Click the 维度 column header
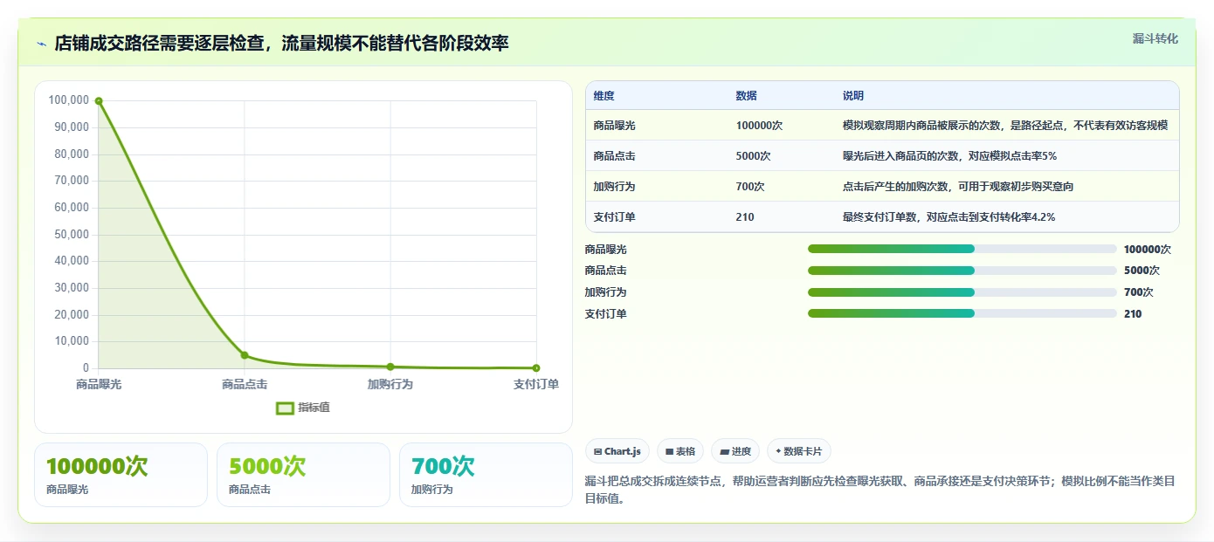Screen dimensions: 1214x542 (604, 96)
